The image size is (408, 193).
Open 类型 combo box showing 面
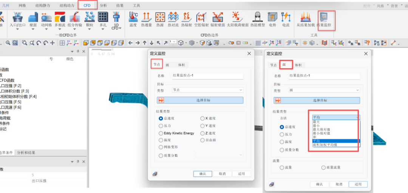click(325, 90)
